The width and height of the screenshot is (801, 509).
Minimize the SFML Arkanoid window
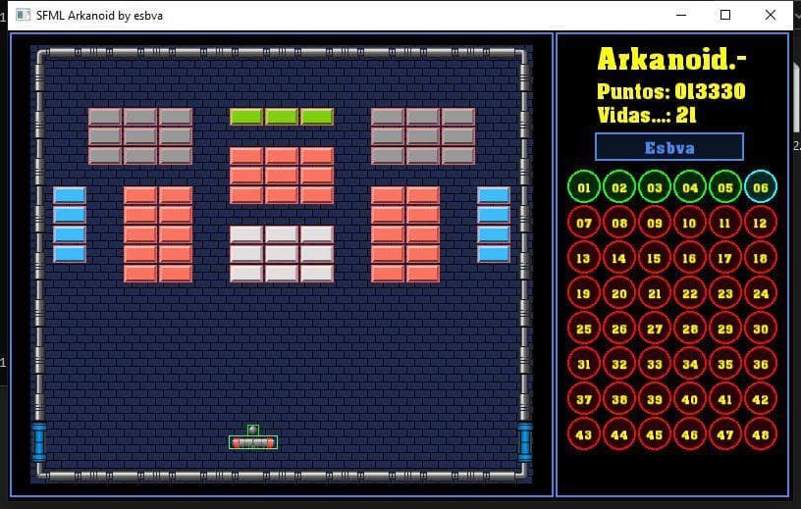681,15
